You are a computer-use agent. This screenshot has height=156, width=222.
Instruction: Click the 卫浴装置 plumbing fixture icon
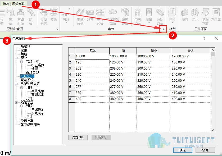click(x=43, y=17)
